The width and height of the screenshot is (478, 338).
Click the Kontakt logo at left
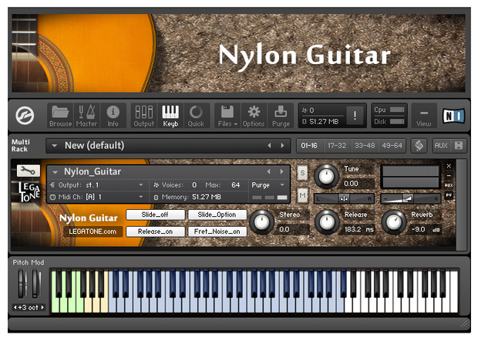coord(25,116)
